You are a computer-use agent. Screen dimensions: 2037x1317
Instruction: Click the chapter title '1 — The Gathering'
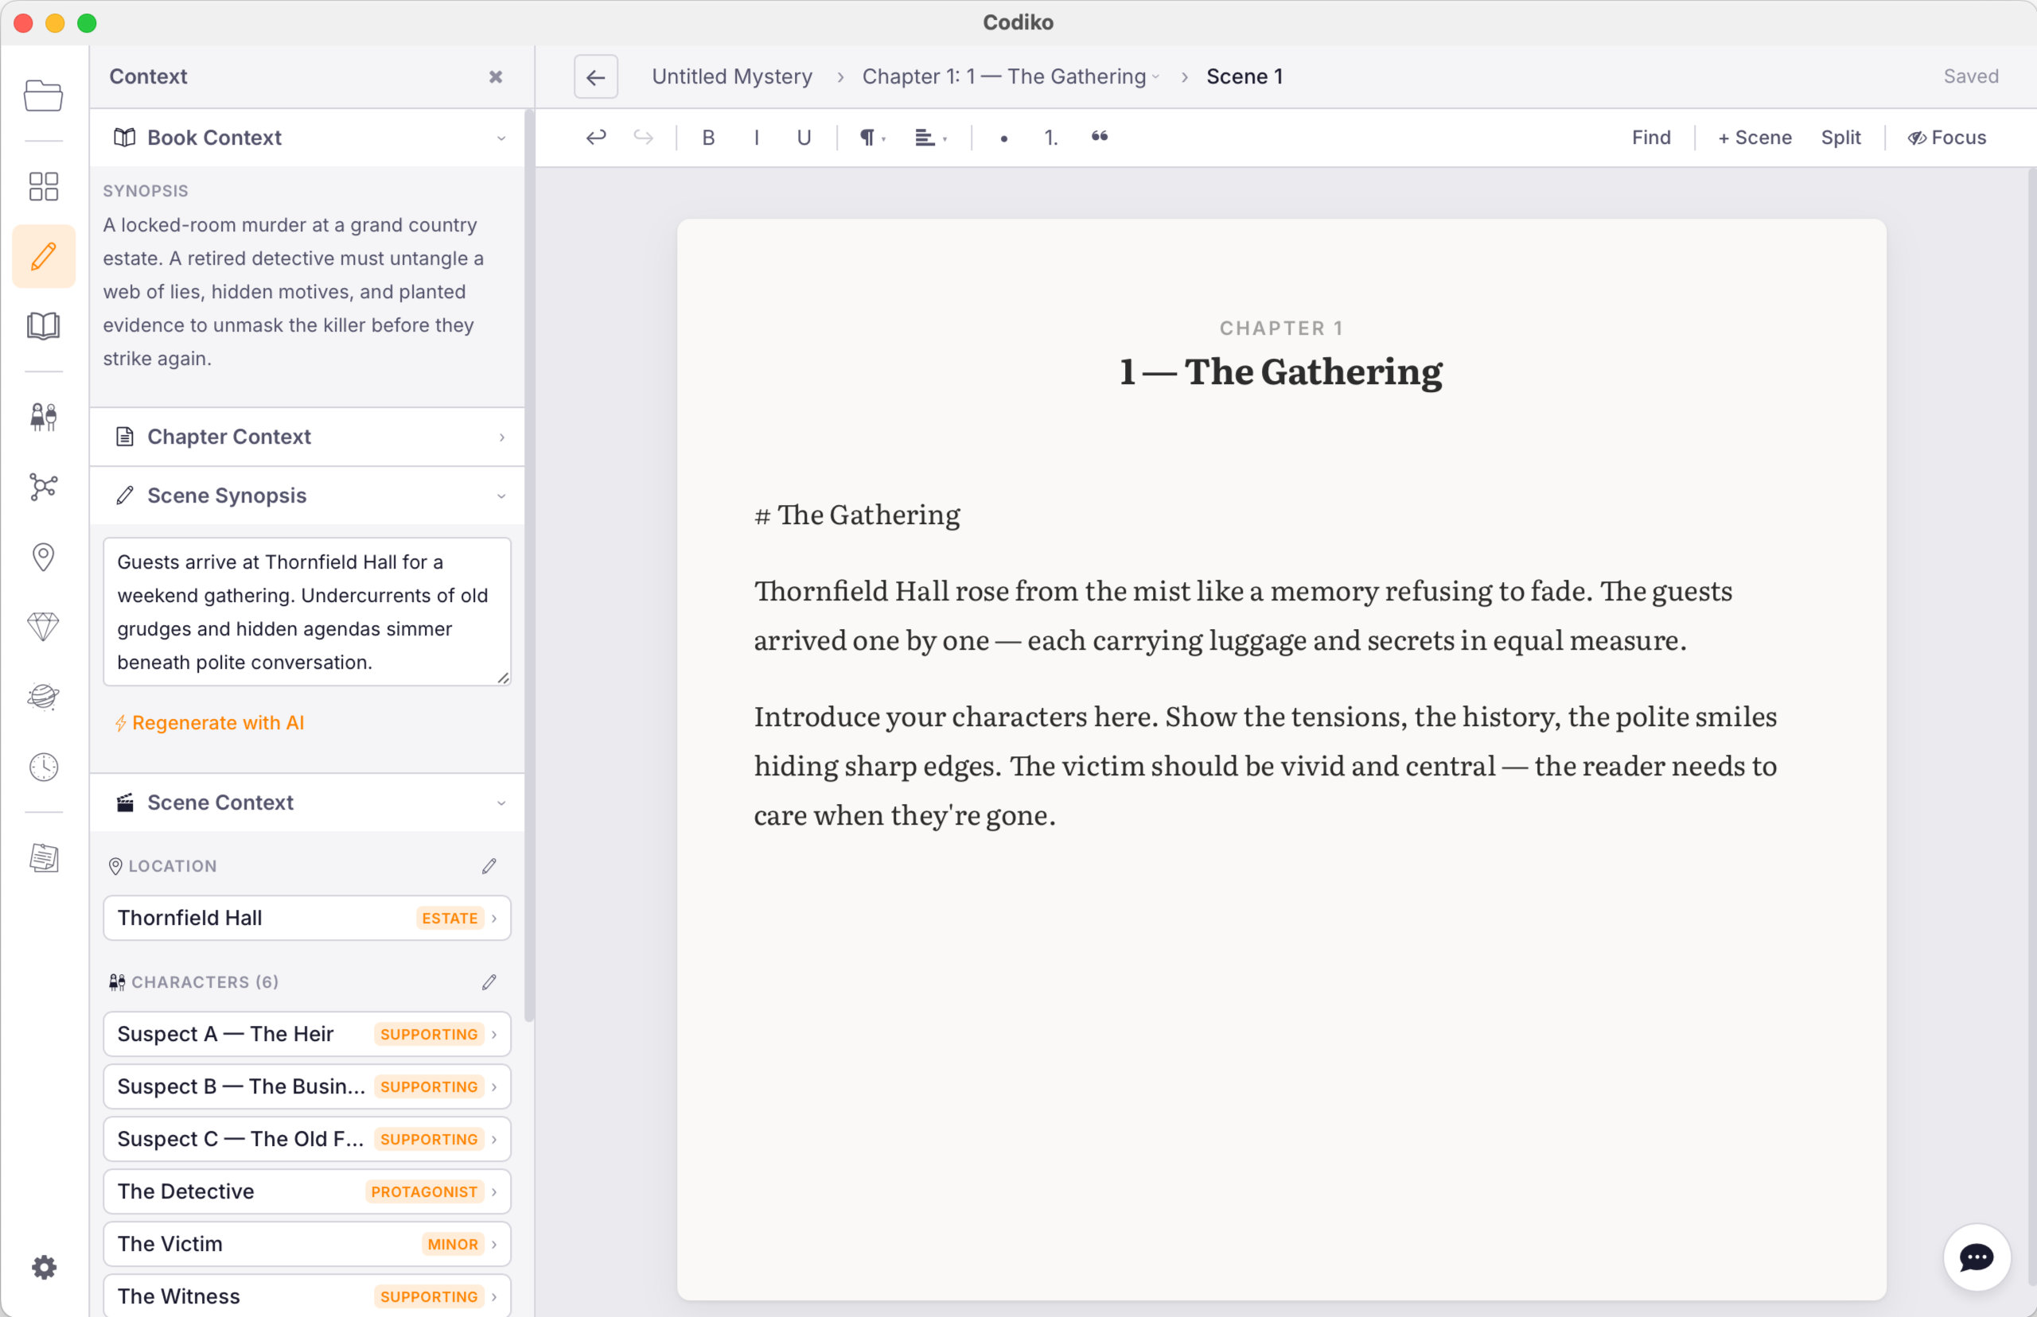point(1281,371)
